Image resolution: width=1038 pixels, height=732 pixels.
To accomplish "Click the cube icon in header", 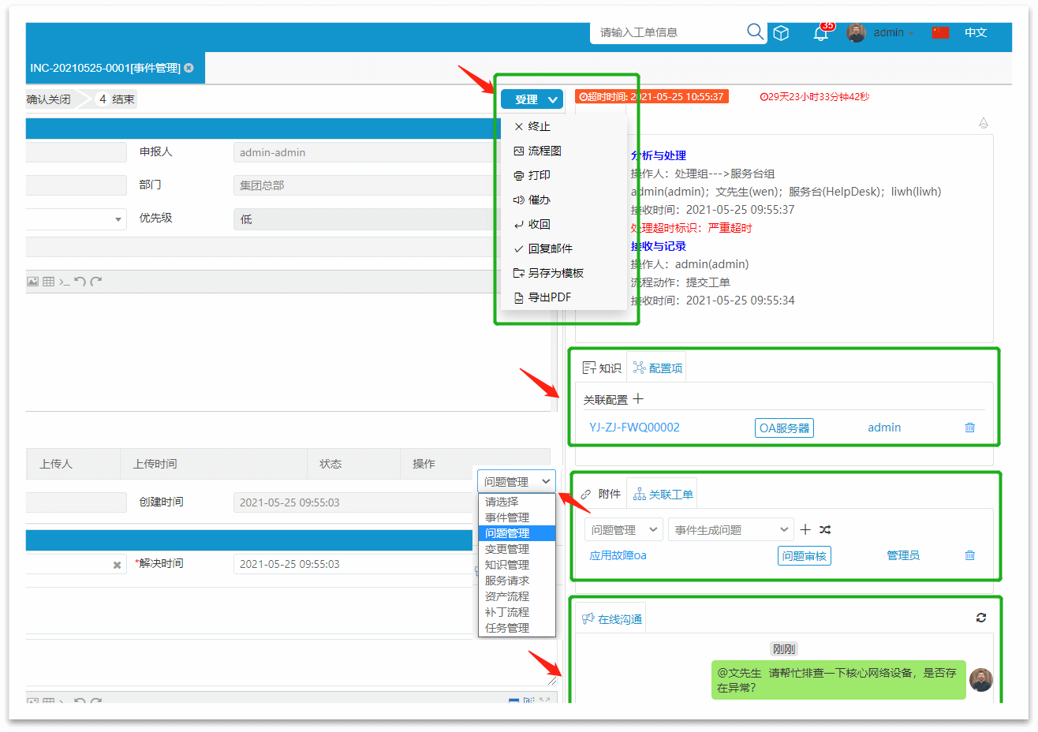I will point(781,33).
